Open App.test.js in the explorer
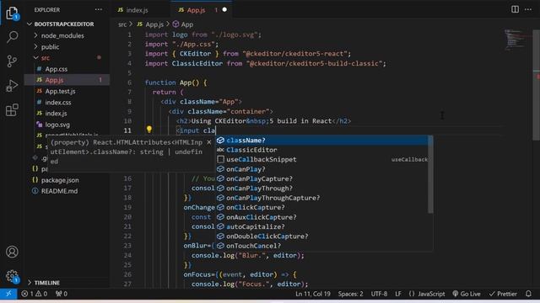Screen dimensions: 540x303 tap(67, 91)
